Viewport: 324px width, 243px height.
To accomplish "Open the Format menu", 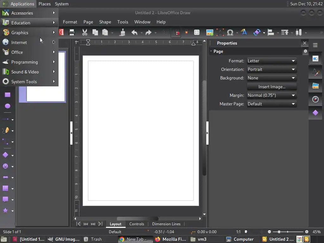I will click(70, 22).
